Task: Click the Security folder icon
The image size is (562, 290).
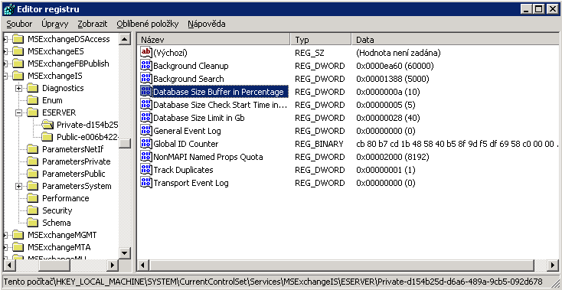Action: coord(33,210)
